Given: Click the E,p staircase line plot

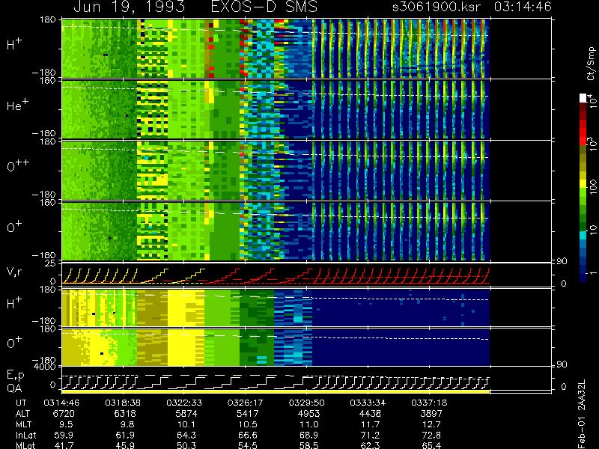Looking at the screenshot, I should [276, 381].
